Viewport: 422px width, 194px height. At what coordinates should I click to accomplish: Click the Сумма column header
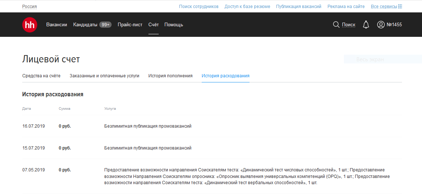pyautogui.click(x=65, y=109)
